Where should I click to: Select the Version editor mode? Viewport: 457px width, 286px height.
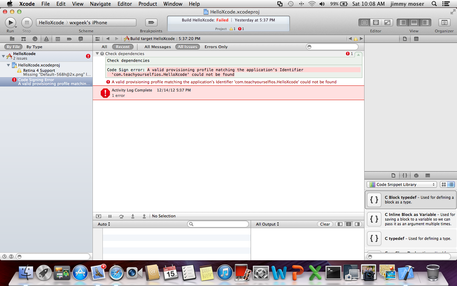pos(387,23)
